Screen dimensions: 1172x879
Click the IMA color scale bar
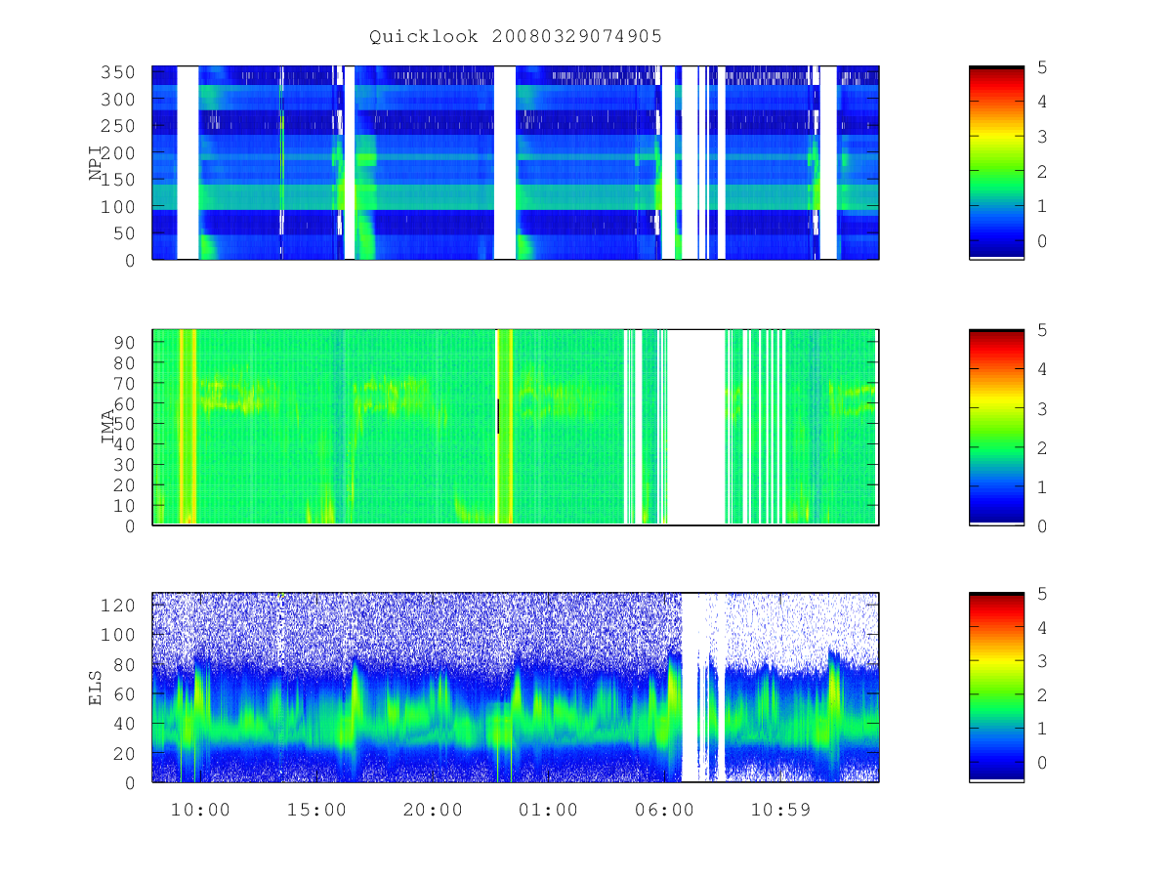pyautogui.click(x=996, y=427)
